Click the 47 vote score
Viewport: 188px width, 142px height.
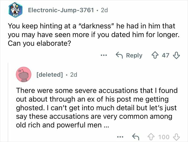pyautogui.click(x=165, y=55)
